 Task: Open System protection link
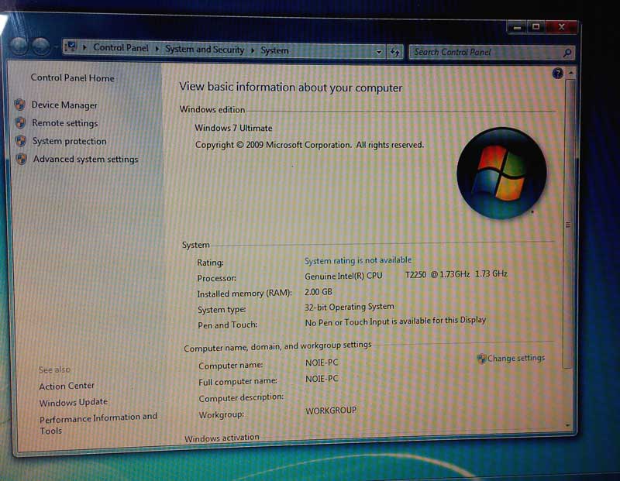(70, 142)
